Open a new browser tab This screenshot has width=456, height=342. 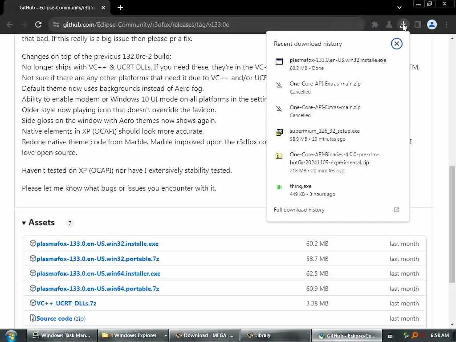click(120, 8)
